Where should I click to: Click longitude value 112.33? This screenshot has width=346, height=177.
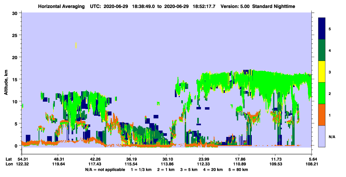tap(203, 164)
